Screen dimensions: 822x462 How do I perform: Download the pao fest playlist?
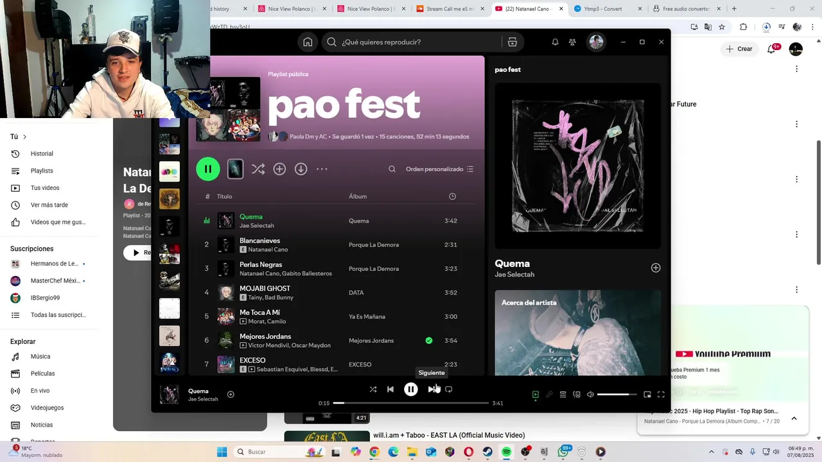pos(301,169)
